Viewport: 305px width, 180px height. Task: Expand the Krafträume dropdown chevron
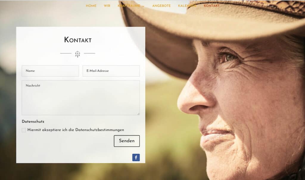coord(143,6)
